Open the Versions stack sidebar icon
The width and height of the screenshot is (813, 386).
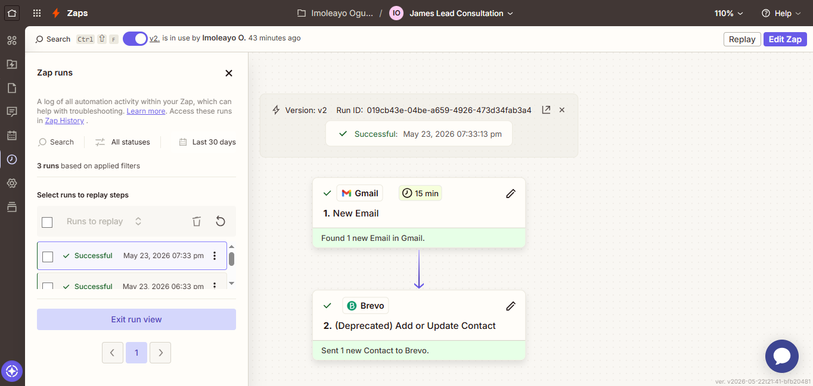click(12, 207)
